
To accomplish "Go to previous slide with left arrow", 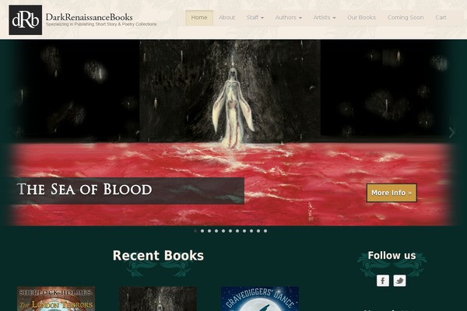I will [12, 132].
